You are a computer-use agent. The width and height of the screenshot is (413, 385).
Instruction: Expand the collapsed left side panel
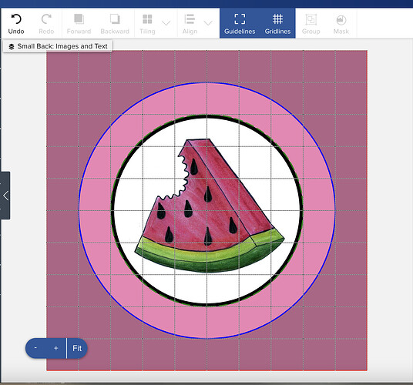click(x=5, y=196)
